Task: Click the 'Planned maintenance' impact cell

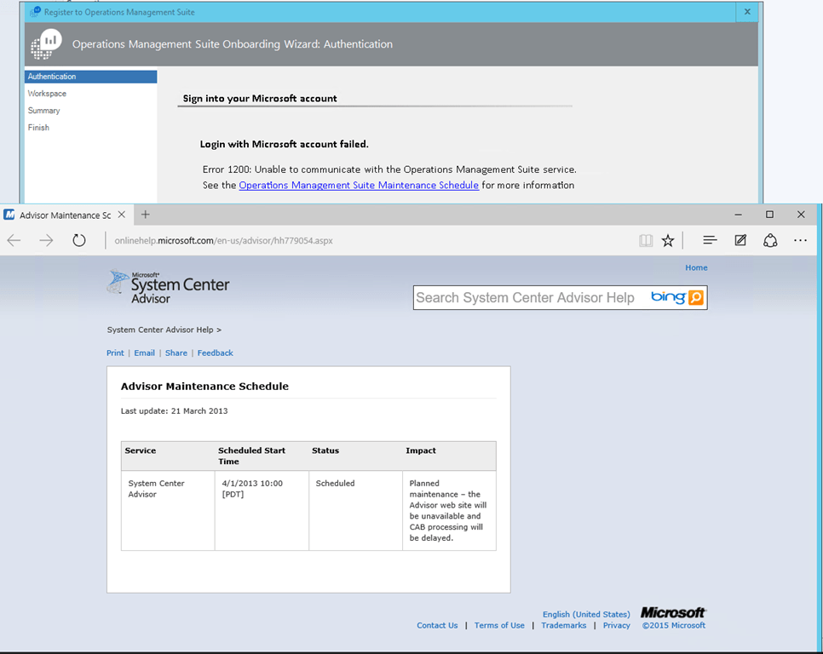Action: pyautogui.click(x=448, y=510)
